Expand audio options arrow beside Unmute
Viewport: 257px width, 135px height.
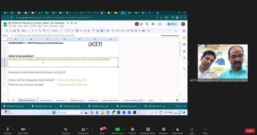[x=13, y=129]
